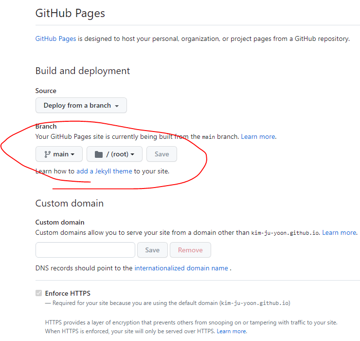
Task: Click the Enforce HTTPS label
Action: tap(68, 293)
